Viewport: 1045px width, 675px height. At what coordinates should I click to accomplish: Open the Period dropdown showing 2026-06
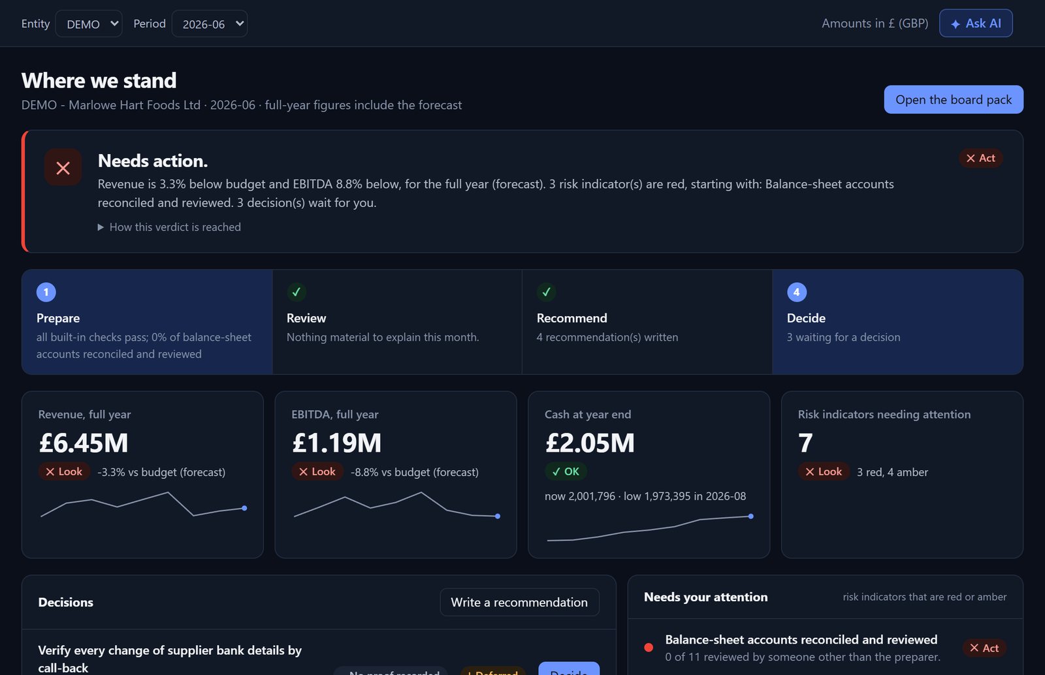(209, 24)
